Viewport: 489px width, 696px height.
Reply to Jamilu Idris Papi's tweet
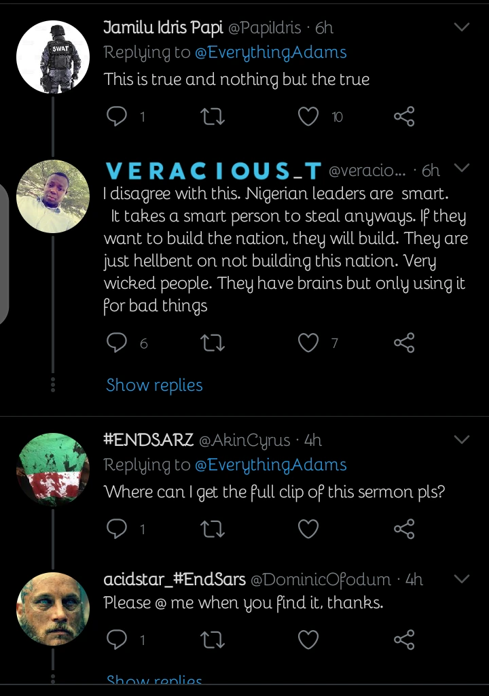117,117
